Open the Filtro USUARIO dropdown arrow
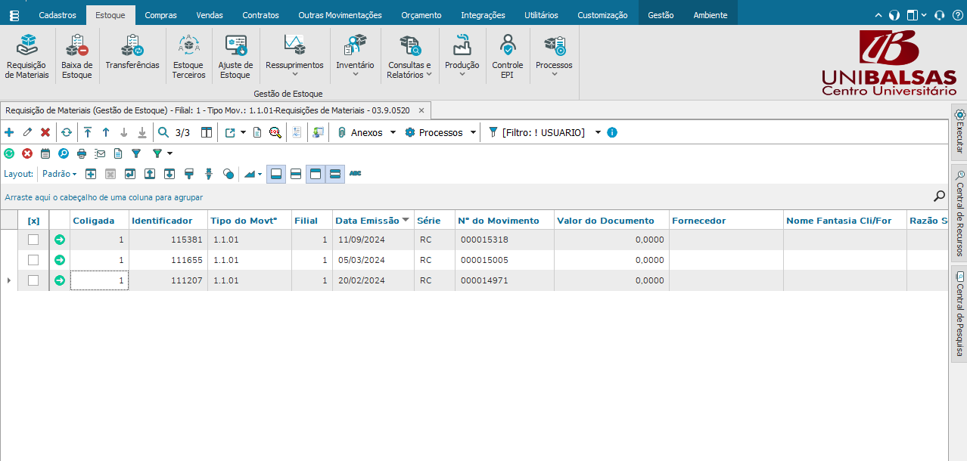Viewport: 967px width, 461px height. pos(598,132)
